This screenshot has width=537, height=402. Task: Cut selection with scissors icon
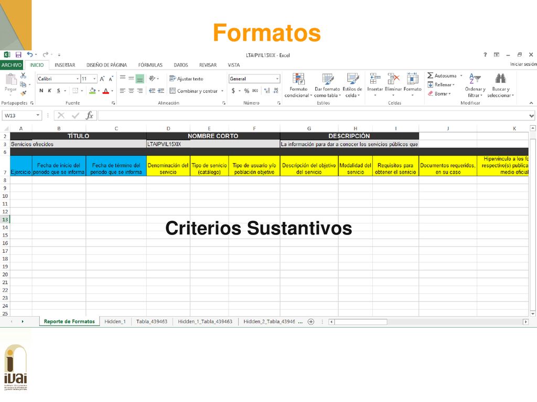23,75
